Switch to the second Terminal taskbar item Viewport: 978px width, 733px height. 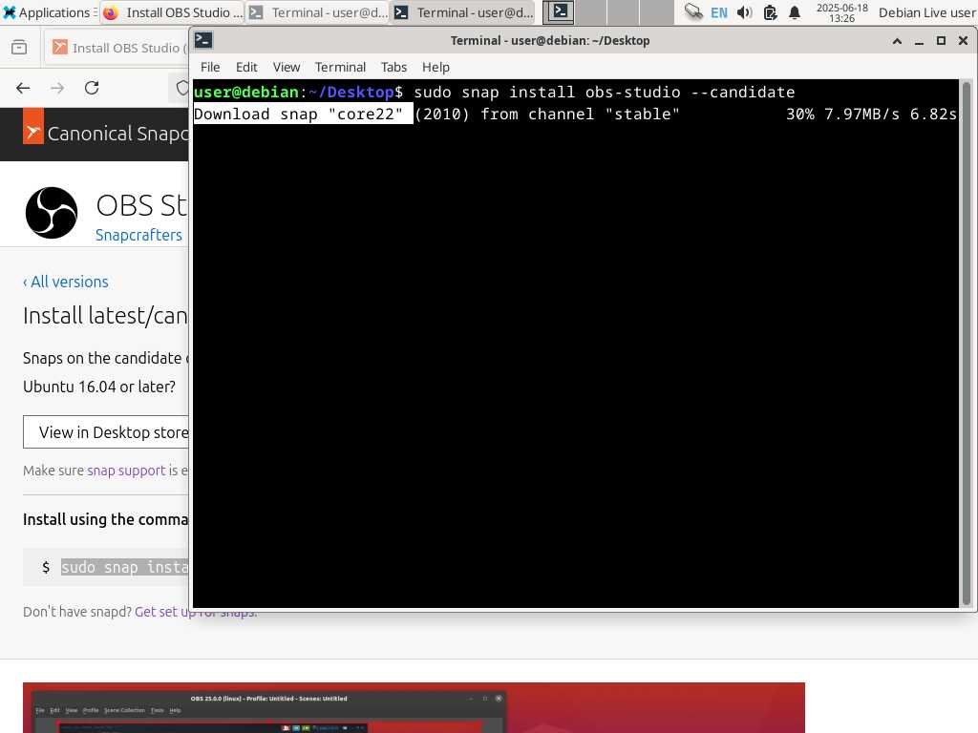tap(464, 12)
